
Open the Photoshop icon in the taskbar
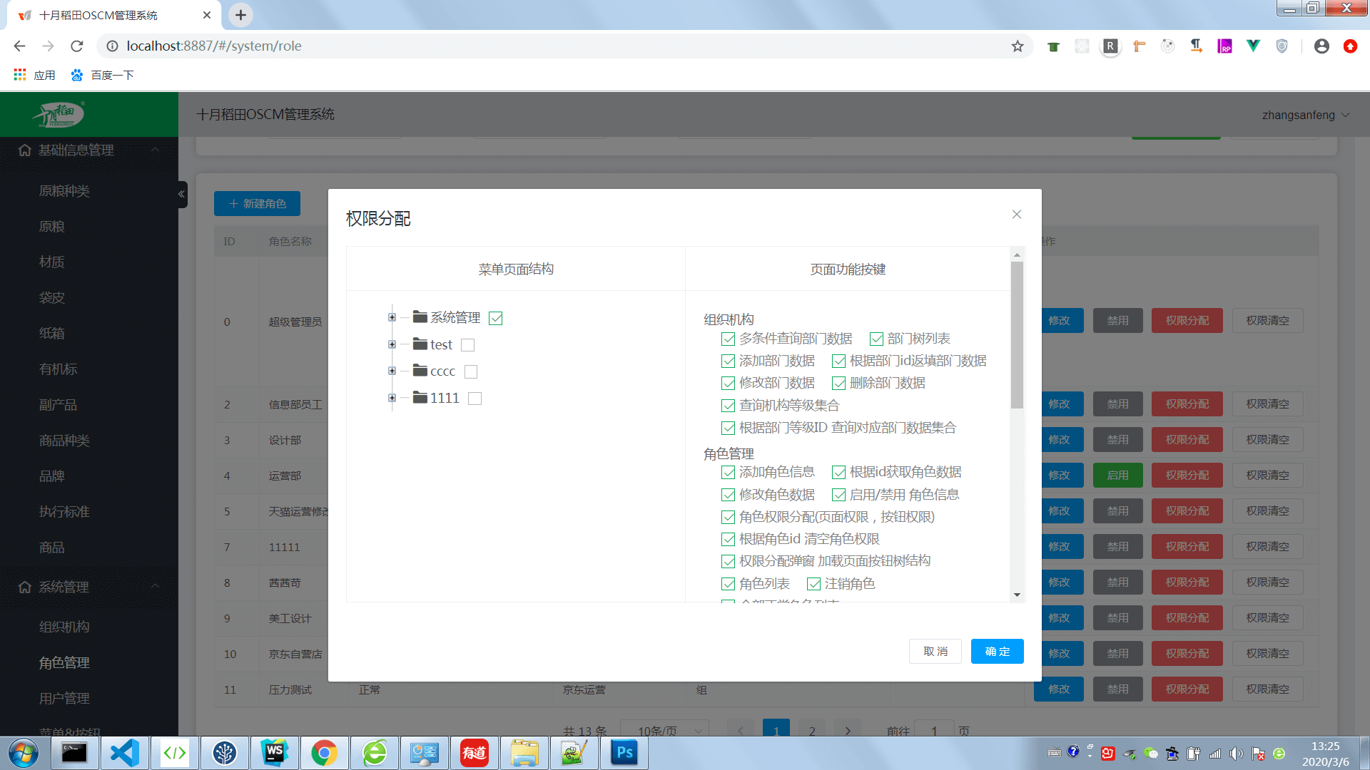(624, 753)
